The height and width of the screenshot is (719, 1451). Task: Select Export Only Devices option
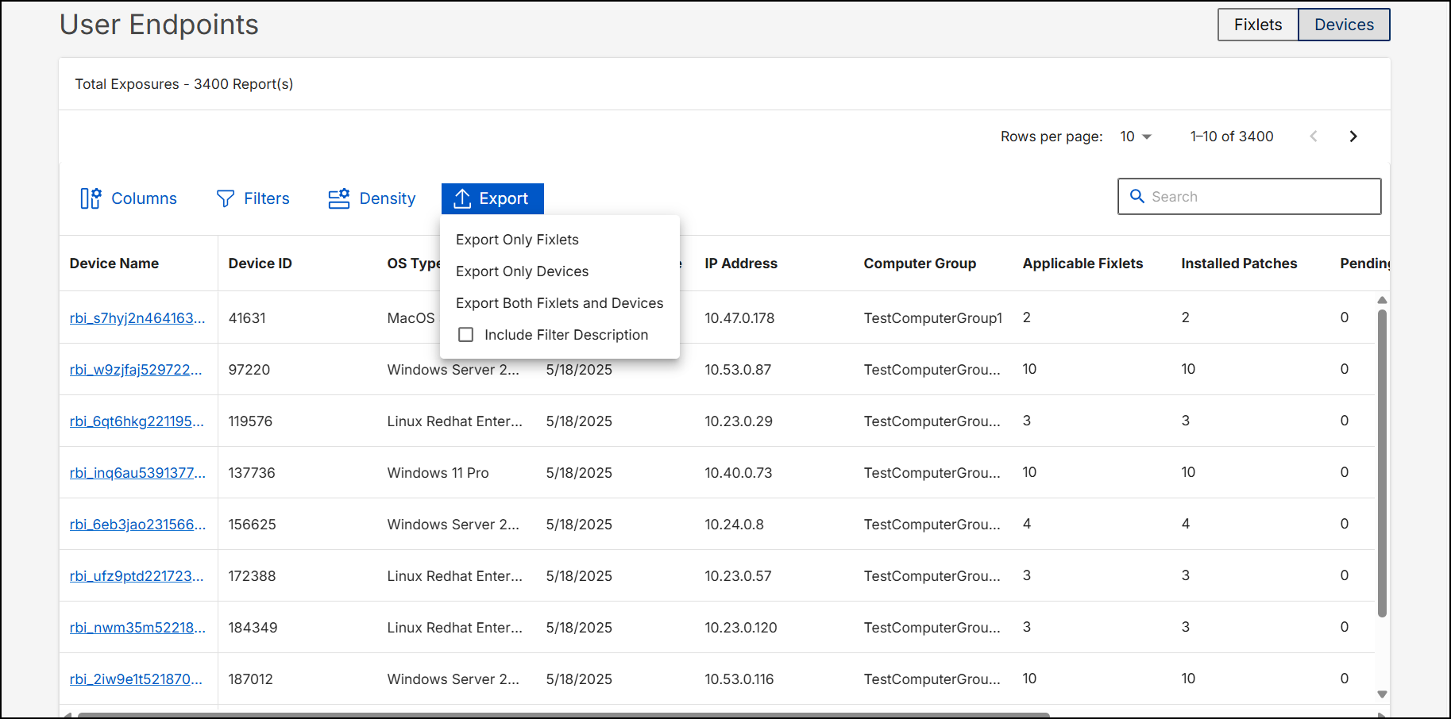click(522, 271)
